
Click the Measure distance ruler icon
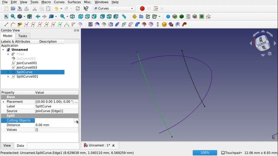coord(124,16)
